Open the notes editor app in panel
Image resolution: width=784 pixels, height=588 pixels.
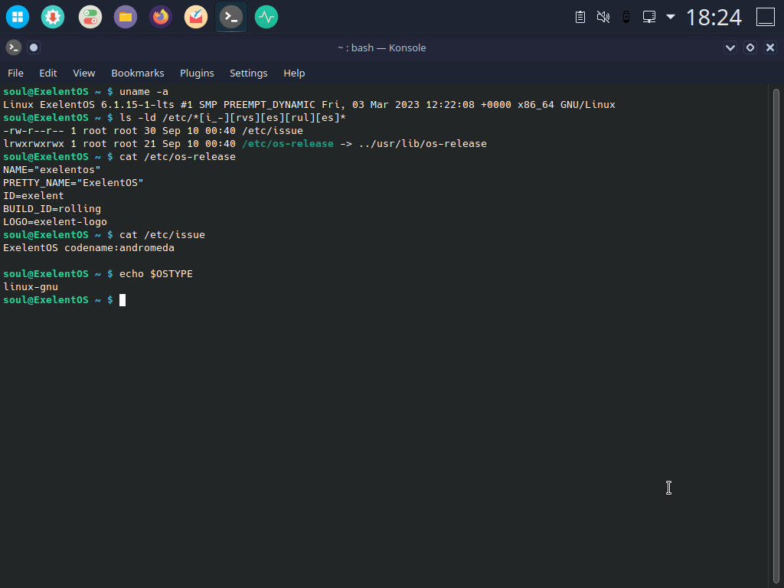[x=196, y=17]
